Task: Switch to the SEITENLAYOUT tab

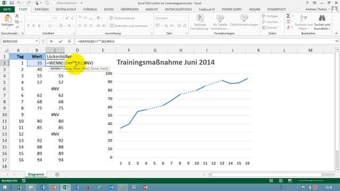Action: tap(66, 10)
